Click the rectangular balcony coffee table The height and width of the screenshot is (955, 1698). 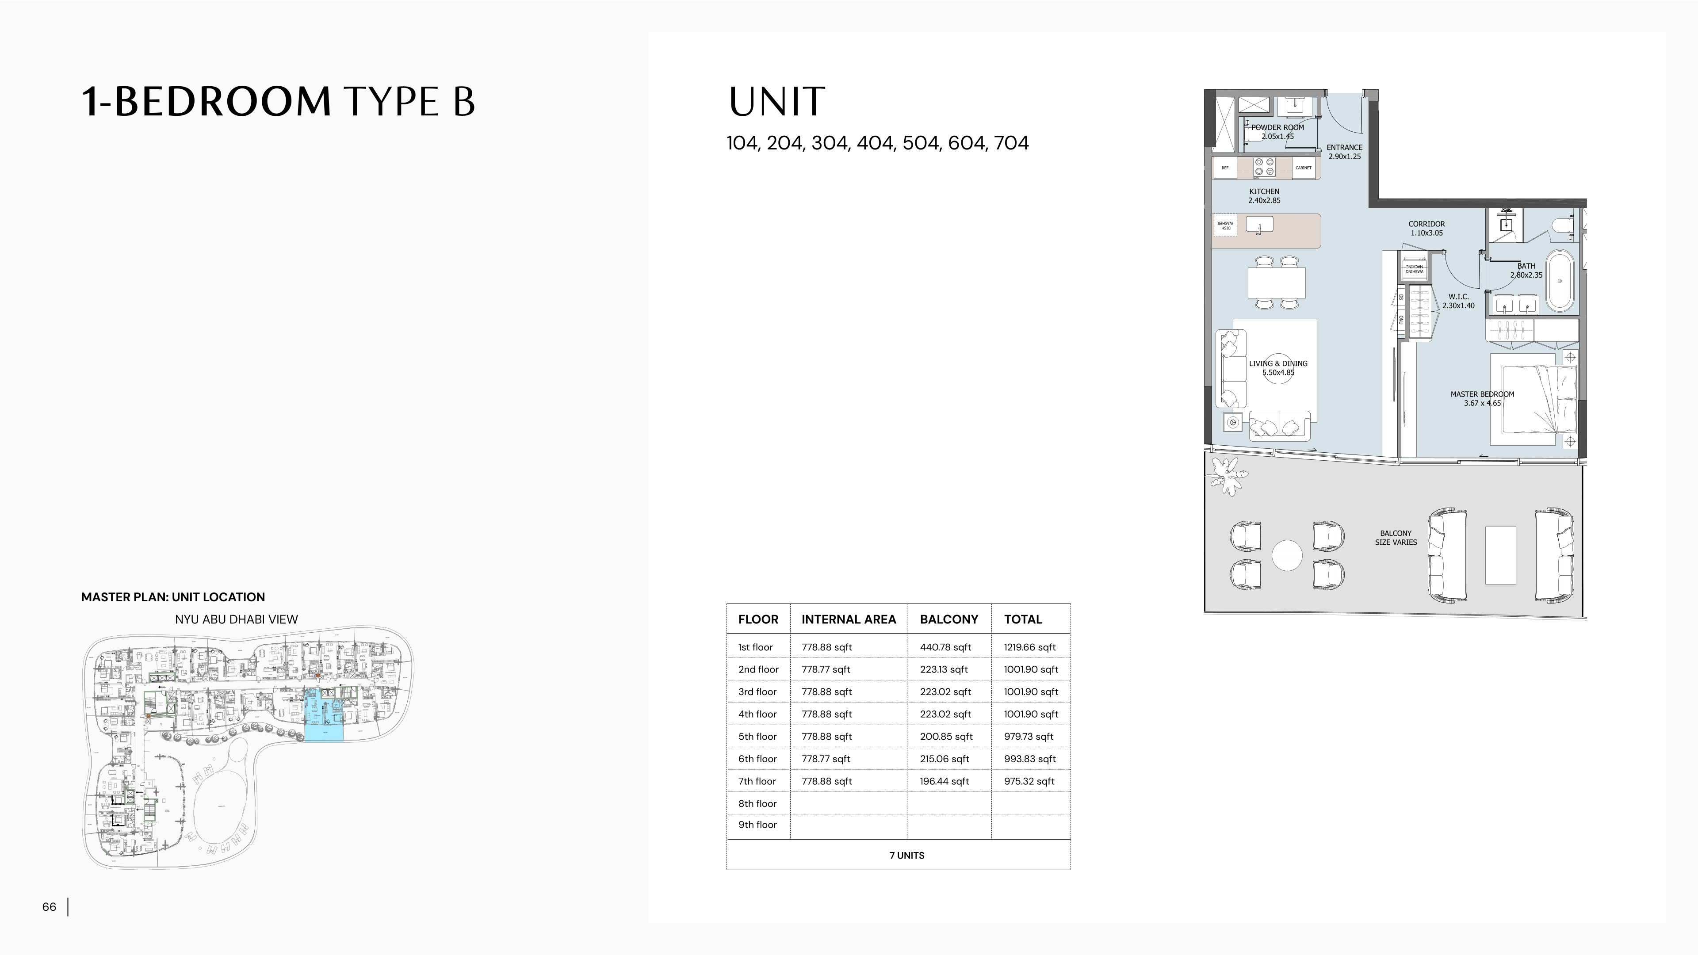(x=1500, y=556)
